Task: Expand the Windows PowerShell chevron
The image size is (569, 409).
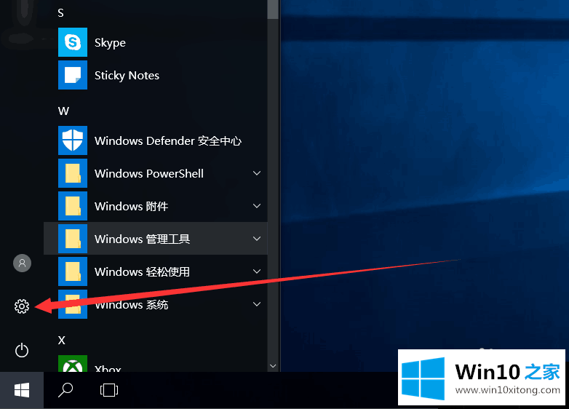Action: point(257,173)
